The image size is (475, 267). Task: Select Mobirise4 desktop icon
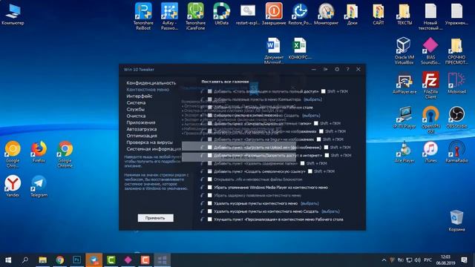[x=456, y=82]
